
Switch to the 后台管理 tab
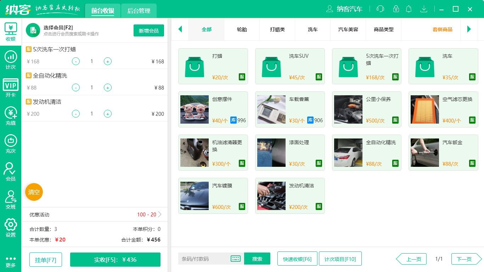139,11
